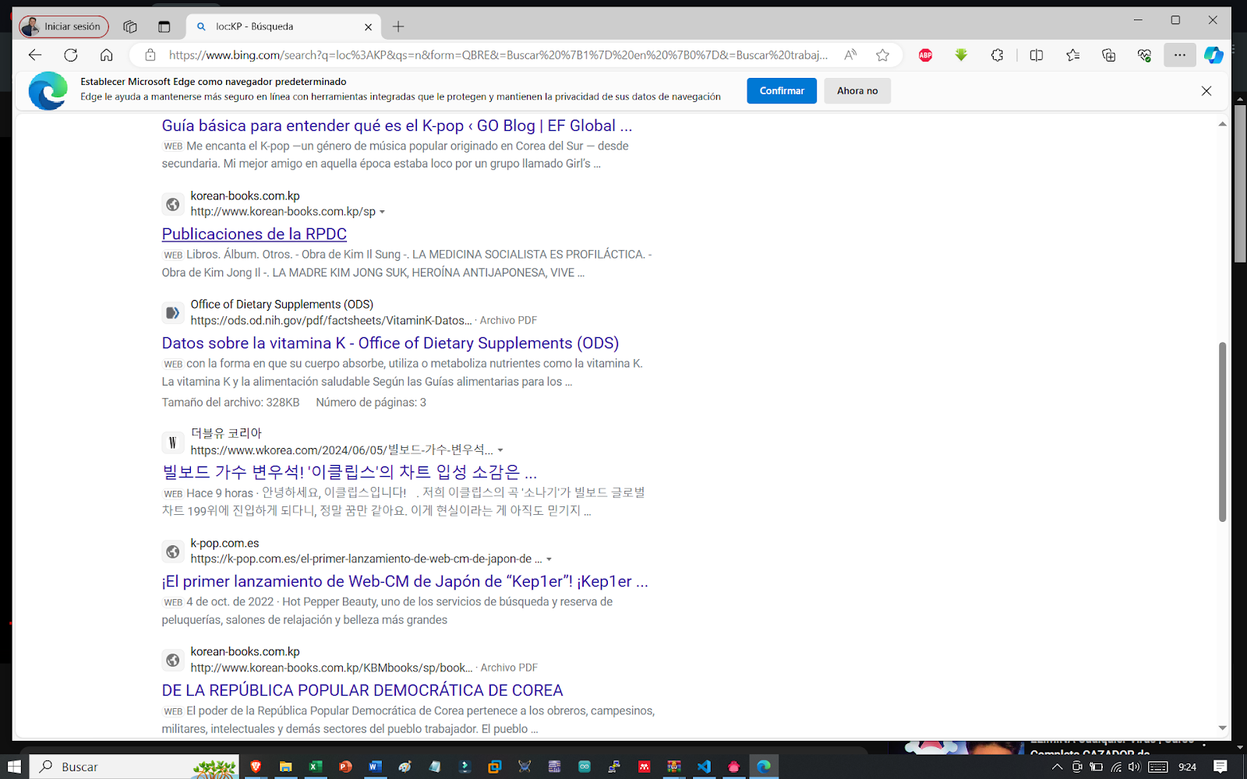Open Datos sobre la vitamina K result

390,343
